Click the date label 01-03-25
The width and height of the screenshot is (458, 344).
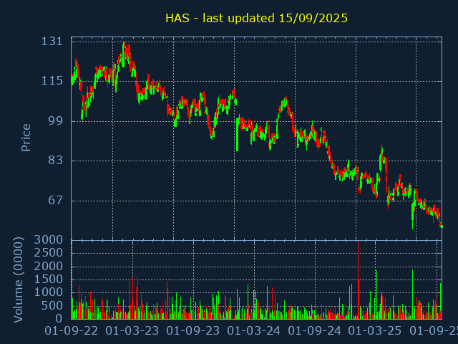point(375,331)
